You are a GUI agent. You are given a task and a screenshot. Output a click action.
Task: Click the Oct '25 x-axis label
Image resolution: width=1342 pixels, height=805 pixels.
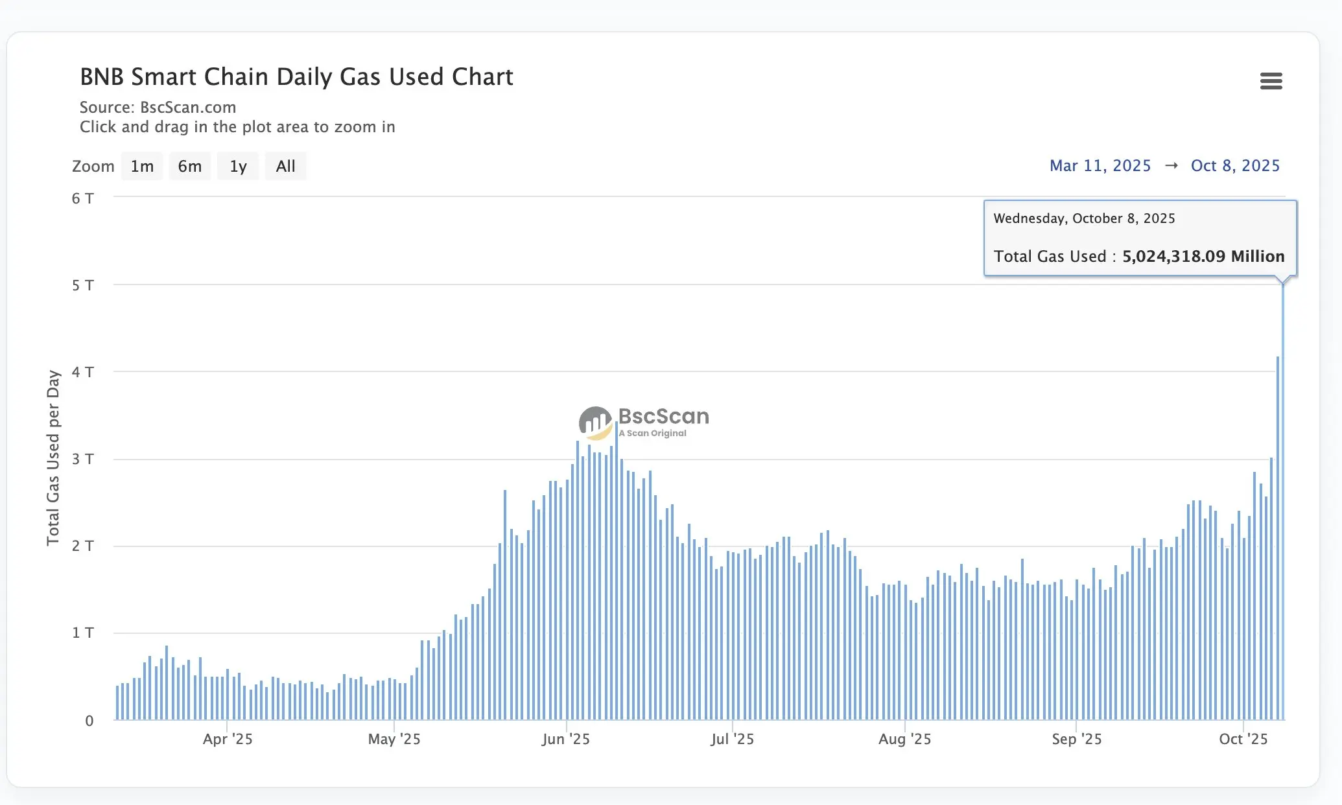(x=1243, y=739)
